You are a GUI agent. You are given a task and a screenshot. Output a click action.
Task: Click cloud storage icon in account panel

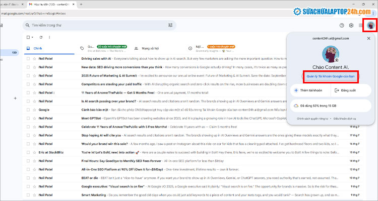(x=296, y=106)
